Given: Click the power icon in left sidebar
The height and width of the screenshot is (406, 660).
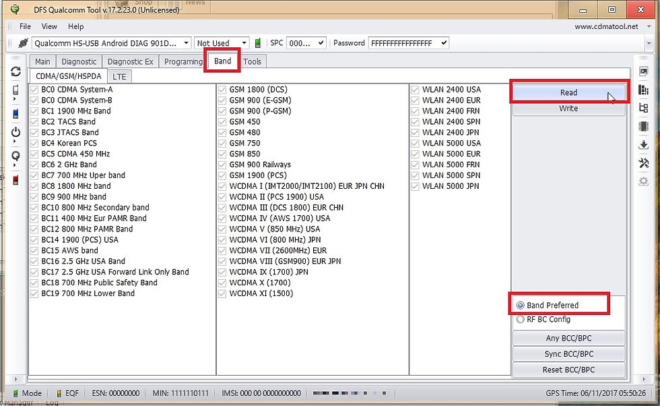Looking at the screenshot, I should coord(15,132).
